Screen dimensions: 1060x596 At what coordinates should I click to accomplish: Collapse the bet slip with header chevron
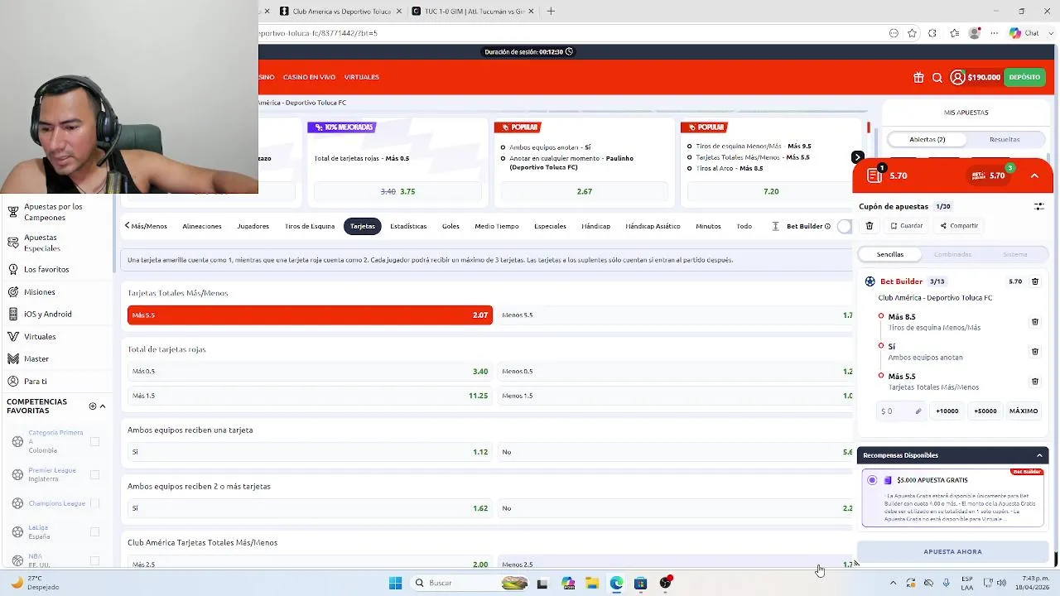tap(1034, 175)
